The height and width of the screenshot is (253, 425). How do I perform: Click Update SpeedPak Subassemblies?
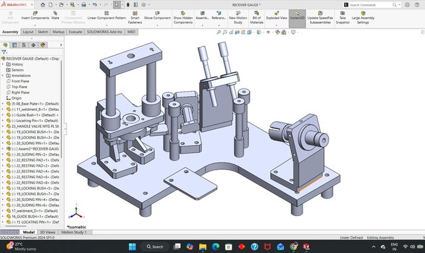[x=320, y=18]
